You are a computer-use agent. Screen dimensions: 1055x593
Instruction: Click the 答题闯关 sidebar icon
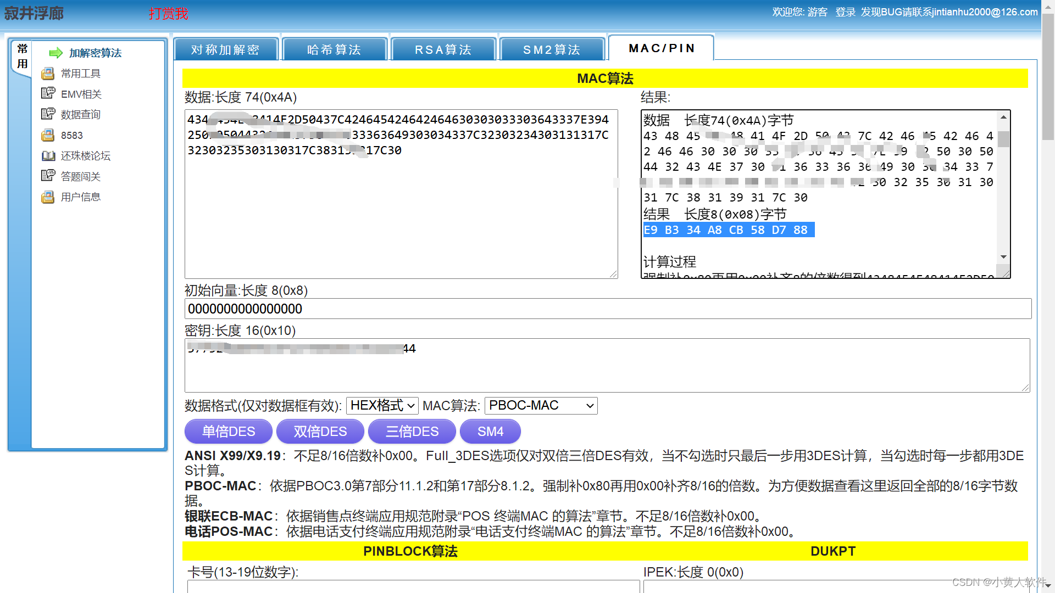pos(48,176)
